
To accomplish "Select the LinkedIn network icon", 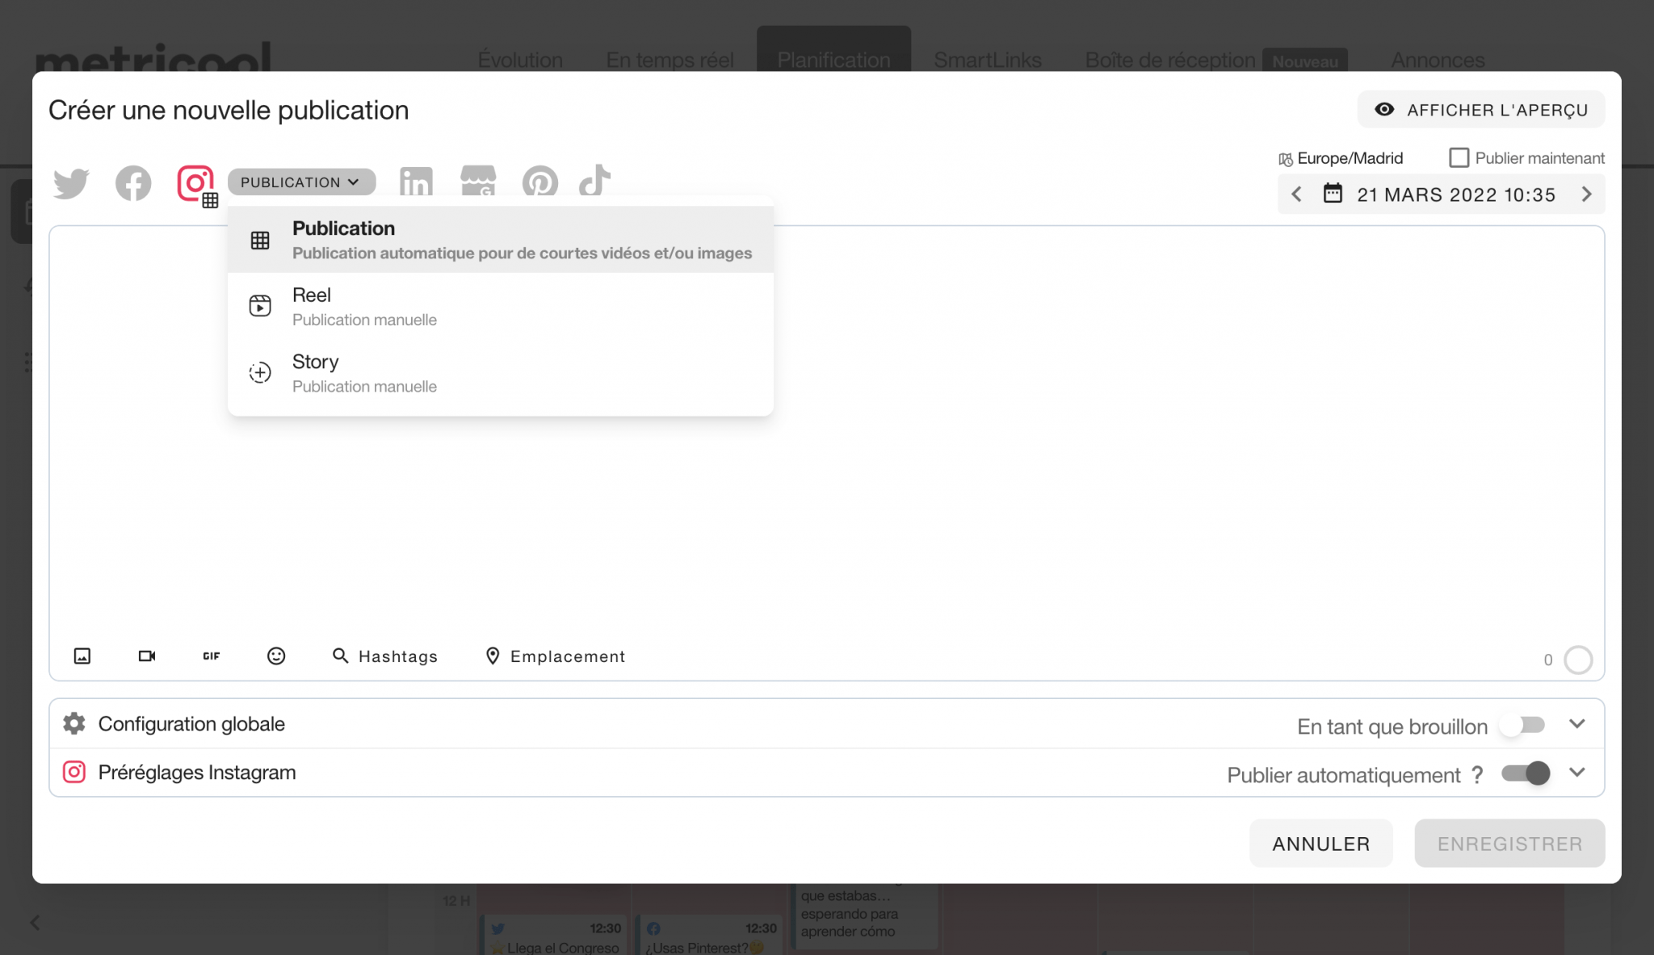I will click(416, 182).
